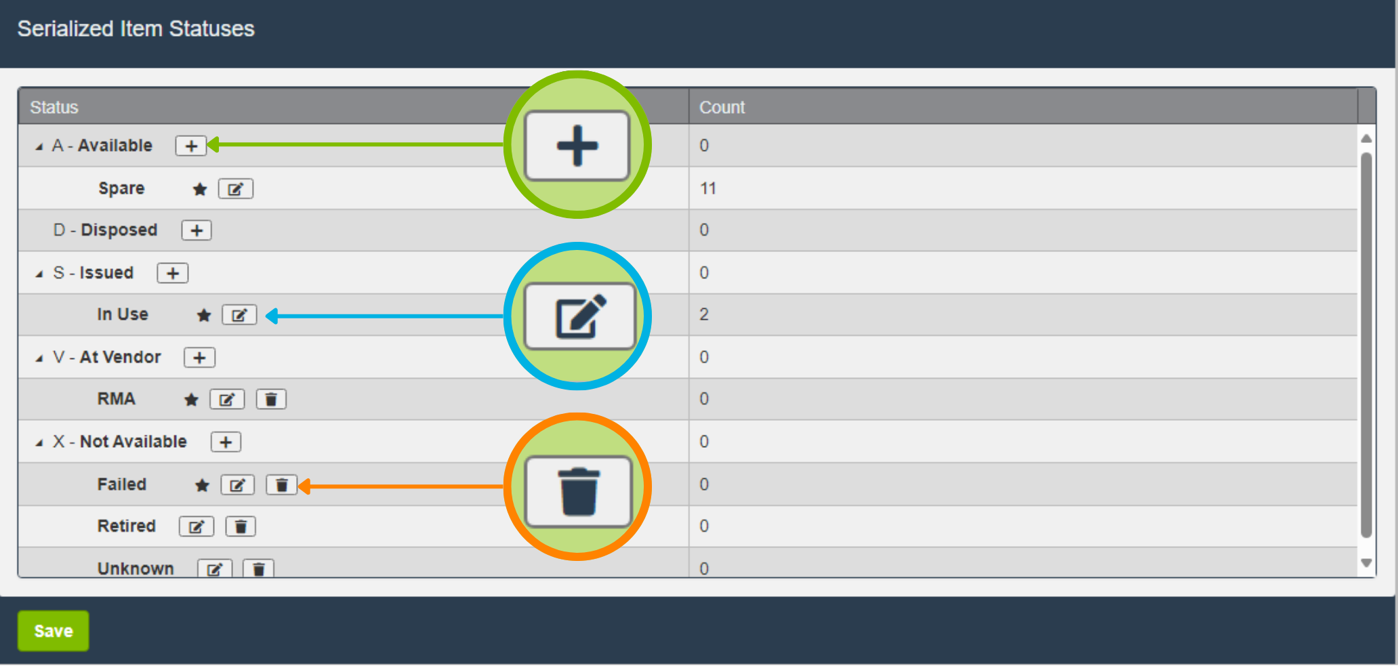Collapse the V - At Vendor group
This screenshot has width=1398, height=670.
(39, 358)
